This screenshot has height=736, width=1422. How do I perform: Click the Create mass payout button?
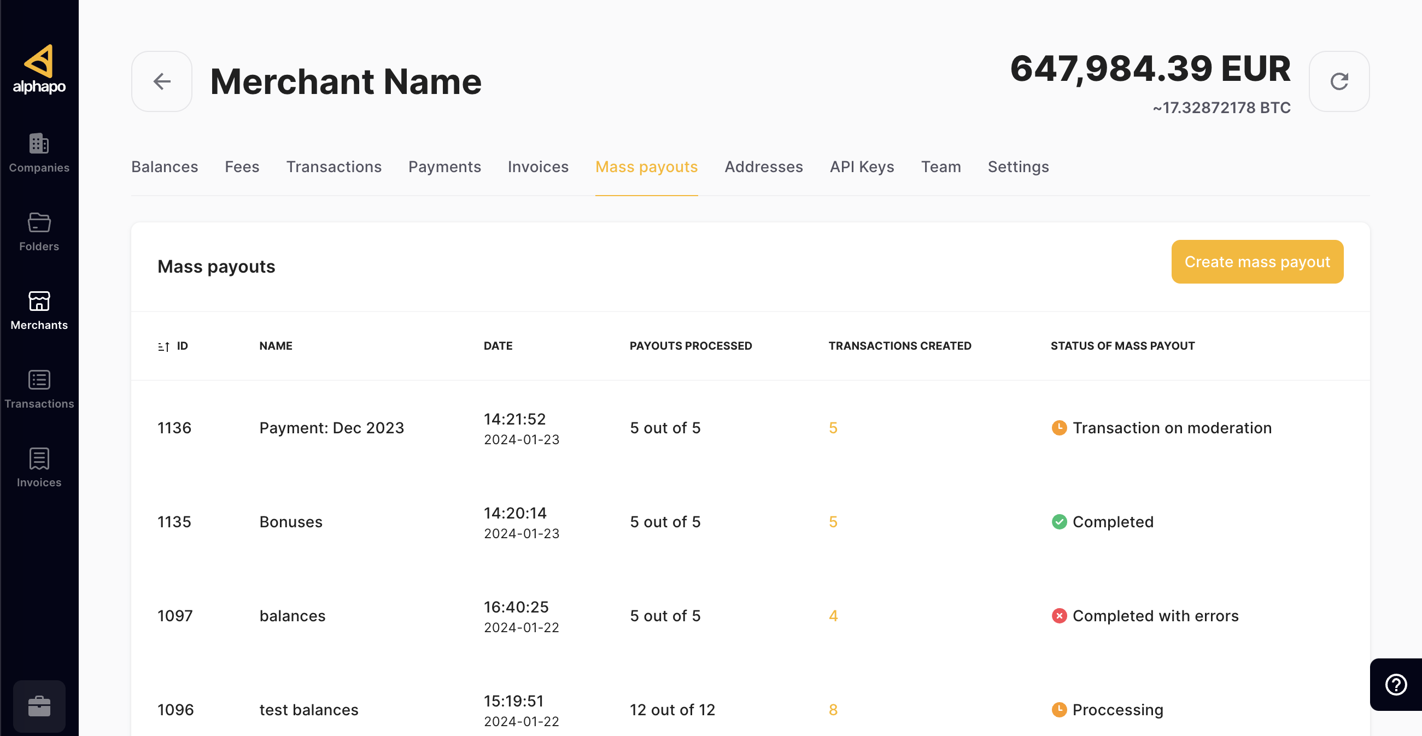[x=1256, y=262]
